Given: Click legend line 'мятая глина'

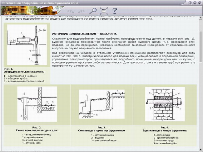Looking at the screenshot, I should pos(164,135).
